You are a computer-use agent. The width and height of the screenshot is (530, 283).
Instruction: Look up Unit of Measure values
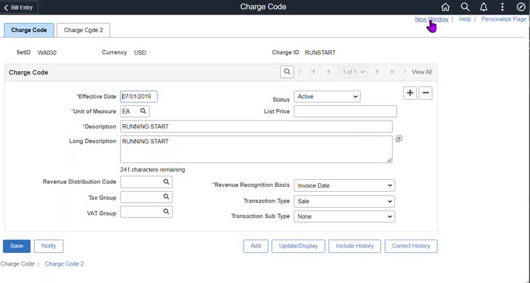(x=143, y=112)
